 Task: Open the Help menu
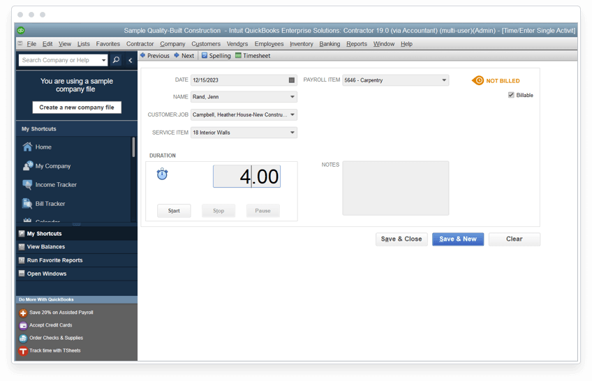click(x=406, y=44)
